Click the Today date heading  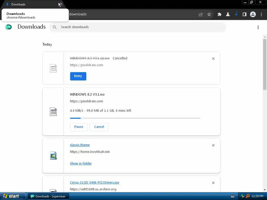coord(47,44)
